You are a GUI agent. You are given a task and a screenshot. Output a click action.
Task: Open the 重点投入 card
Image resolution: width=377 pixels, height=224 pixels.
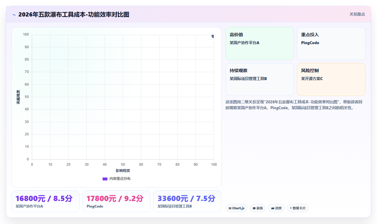(331, 44)
